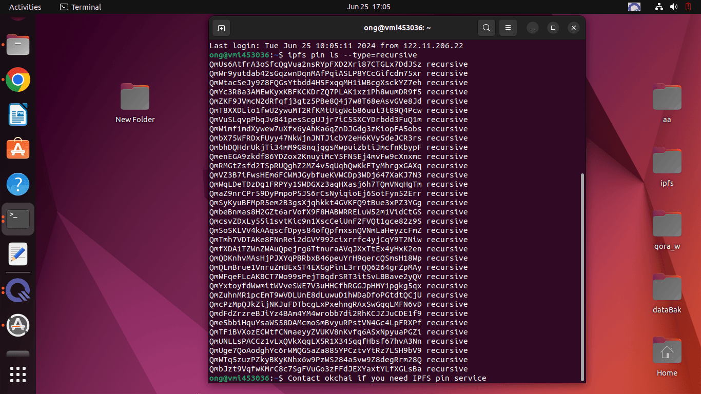Click the terminal vertical scrollbar

coord(582,277)
